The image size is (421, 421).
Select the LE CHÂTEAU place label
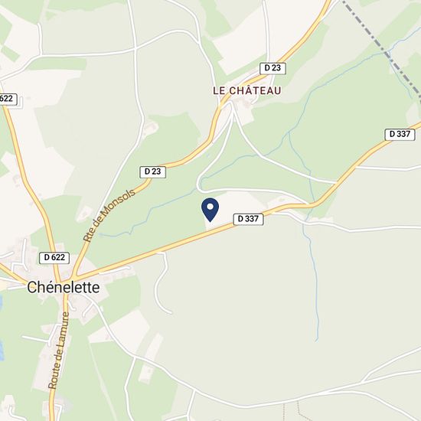pyautogui.click(x=247, y=90)
